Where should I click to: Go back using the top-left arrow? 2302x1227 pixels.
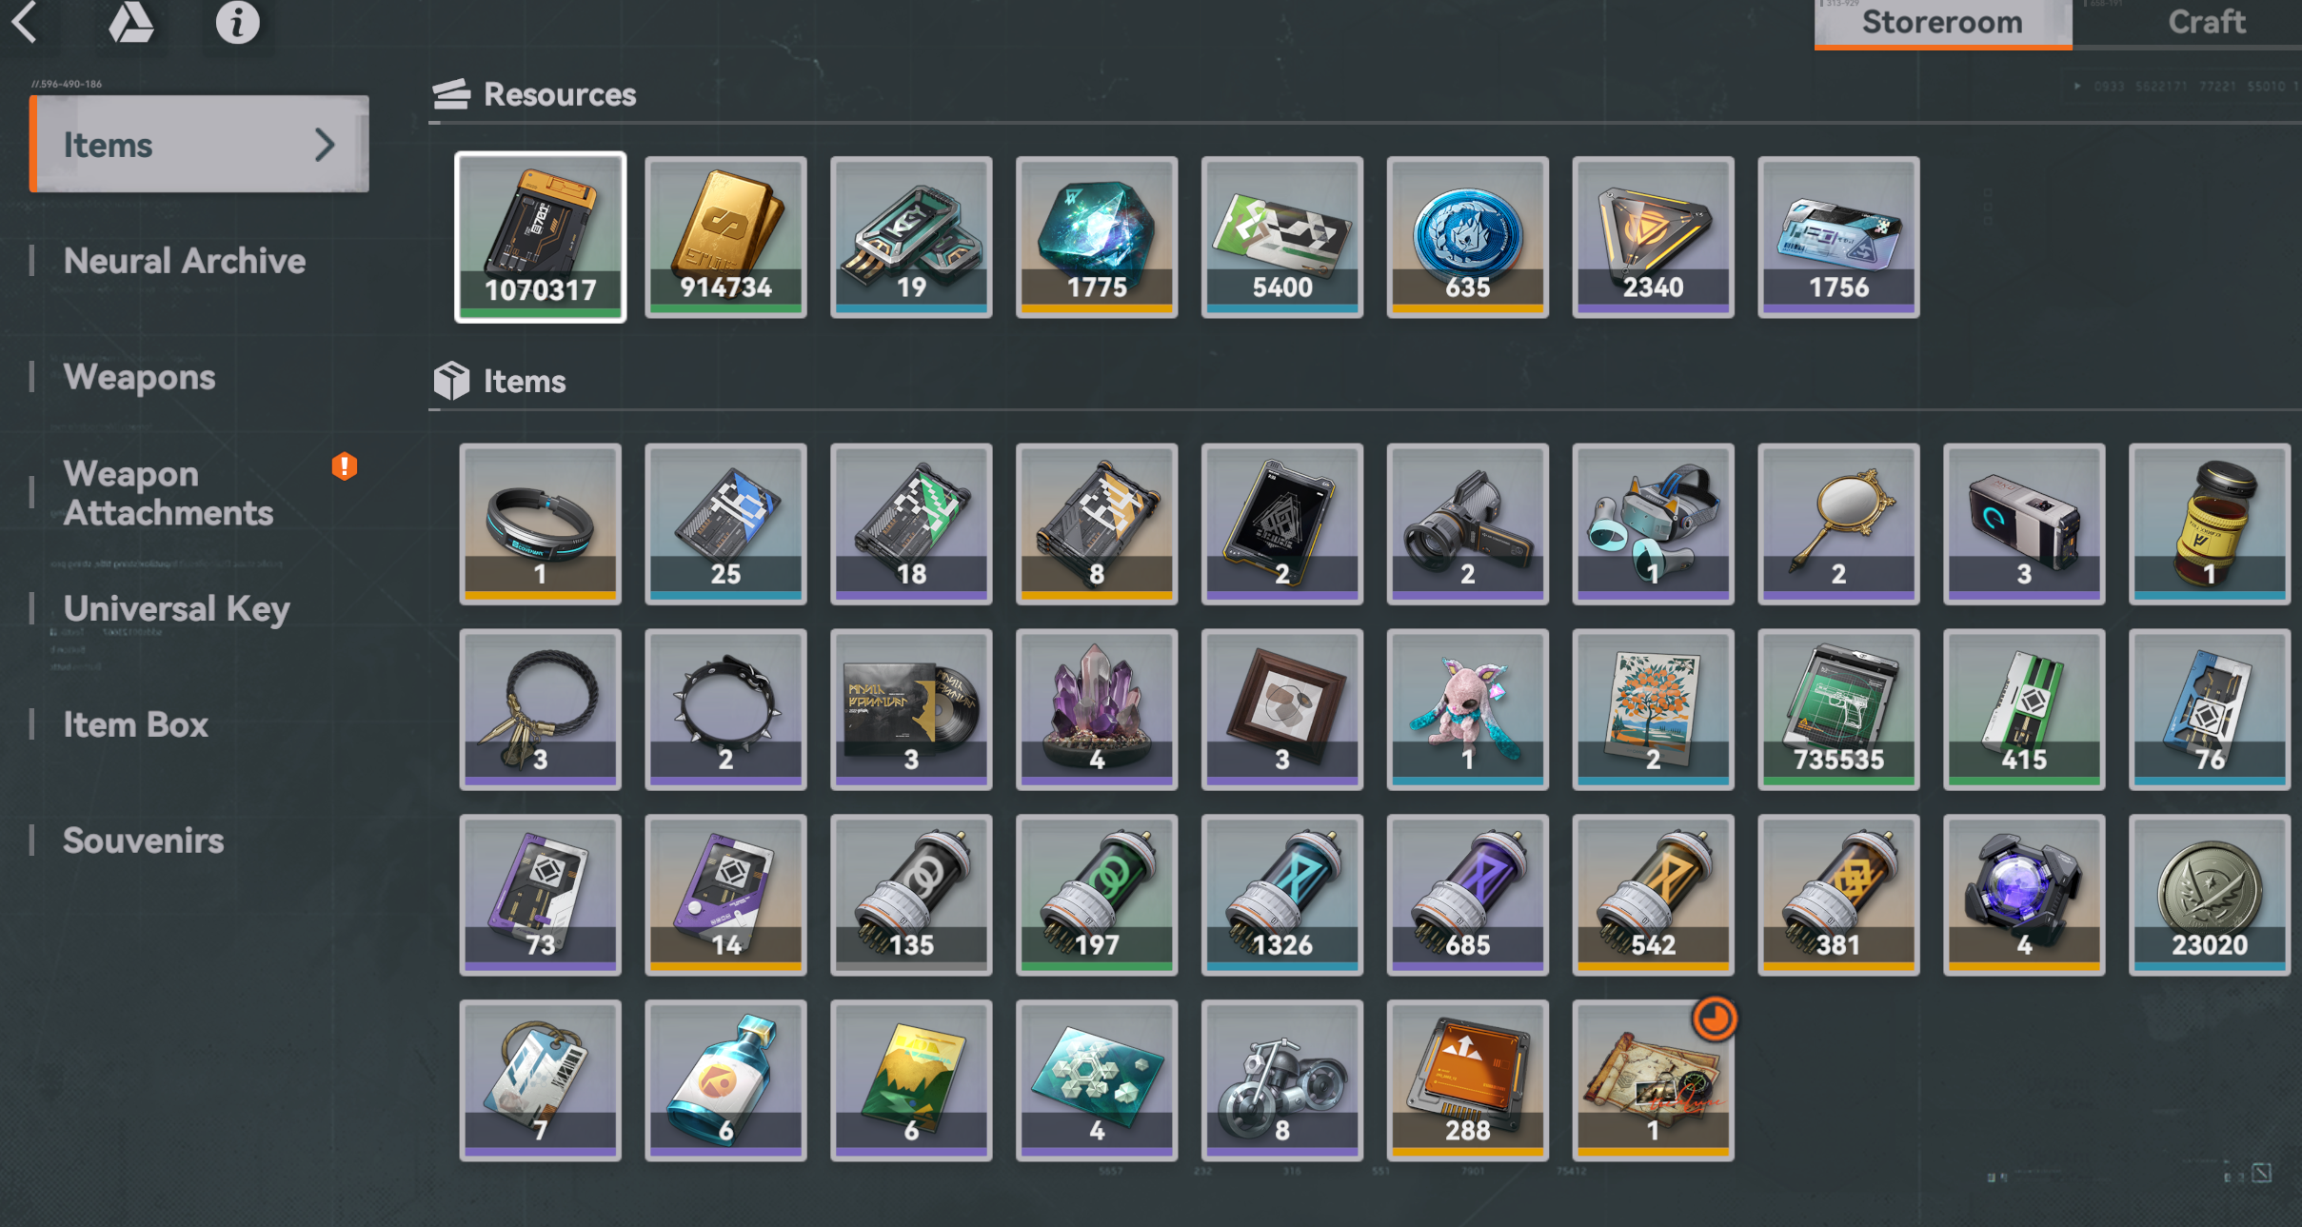tap(25, 22)
